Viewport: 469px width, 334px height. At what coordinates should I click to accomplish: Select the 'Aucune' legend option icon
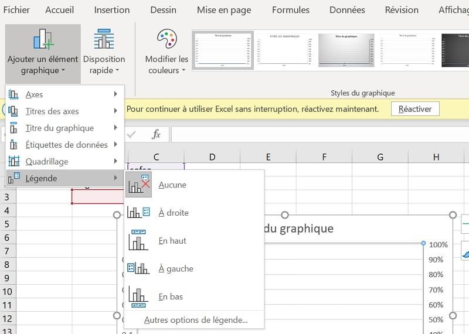pyautogui.click(x=139, y=185)
